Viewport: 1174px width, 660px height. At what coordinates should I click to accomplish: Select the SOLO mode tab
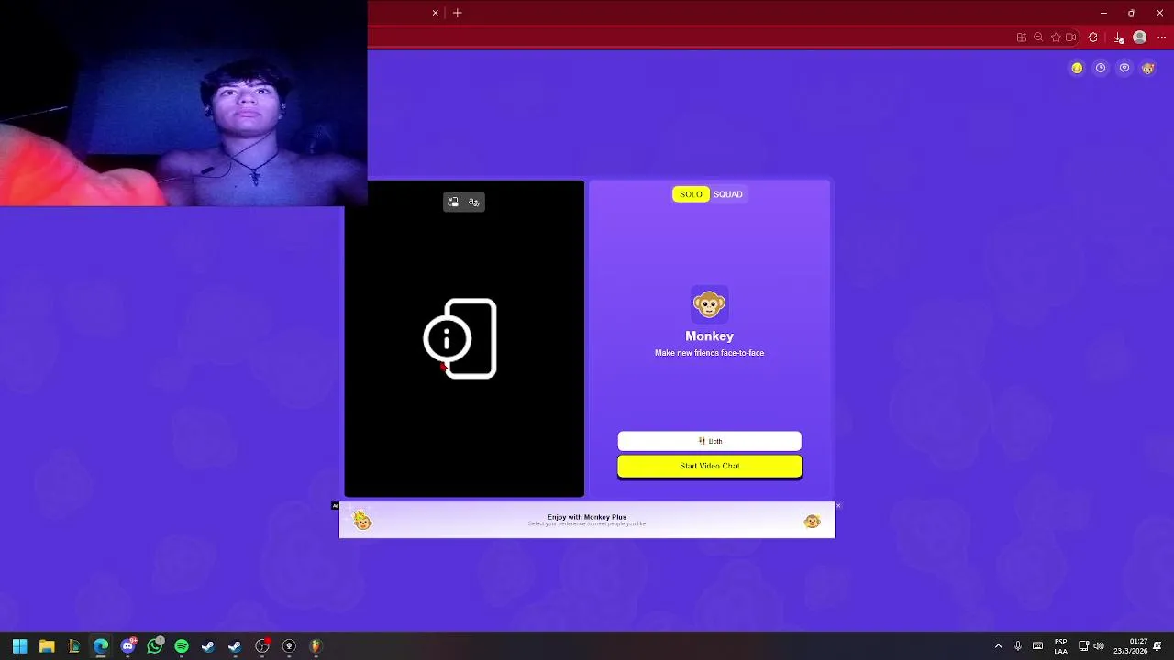pyautogui.click(x=691, y=194)
